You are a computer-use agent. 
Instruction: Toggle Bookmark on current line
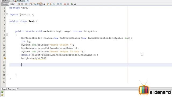point(54,4)
